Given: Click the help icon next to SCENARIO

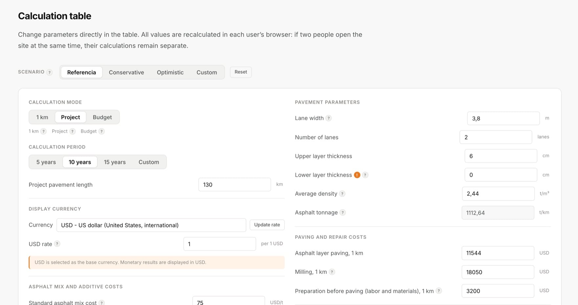Looking at the screenshot, I should point(49,72).
